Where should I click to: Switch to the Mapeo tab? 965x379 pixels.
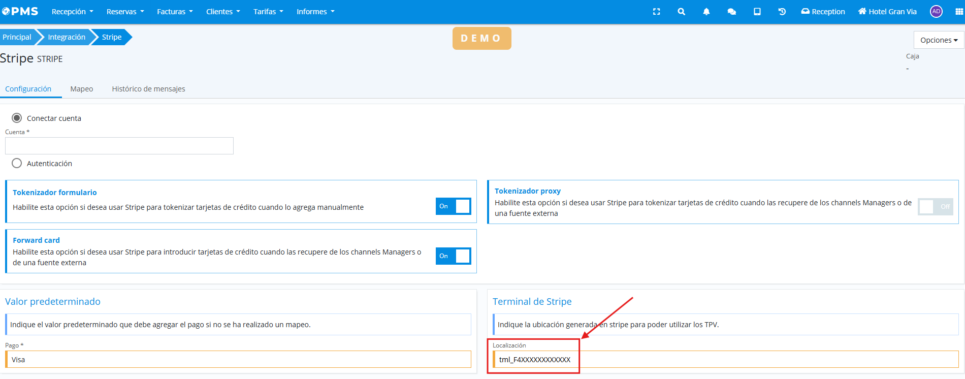(x=81, y=89)
